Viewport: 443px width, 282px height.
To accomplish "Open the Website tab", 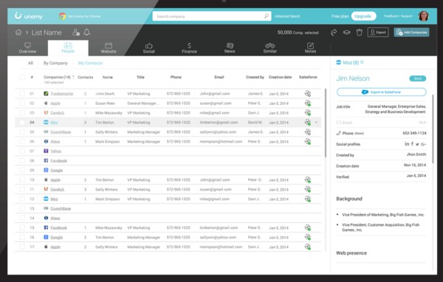I will [x=109, y=48].
